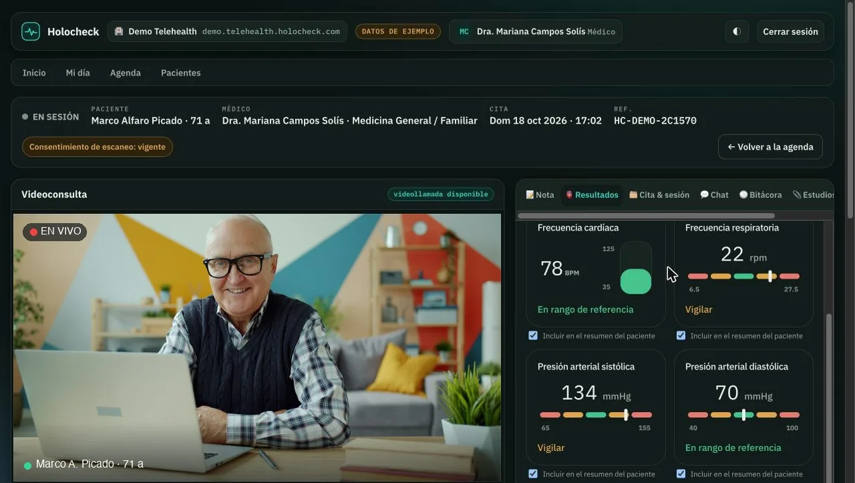Click the green status dot beside Marco A. Picado
Image resolution: width=855 pixels, height=483 pixels.
coord(27,466)
